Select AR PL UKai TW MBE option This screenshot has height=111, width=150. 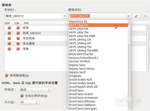[x=98, y=36]
